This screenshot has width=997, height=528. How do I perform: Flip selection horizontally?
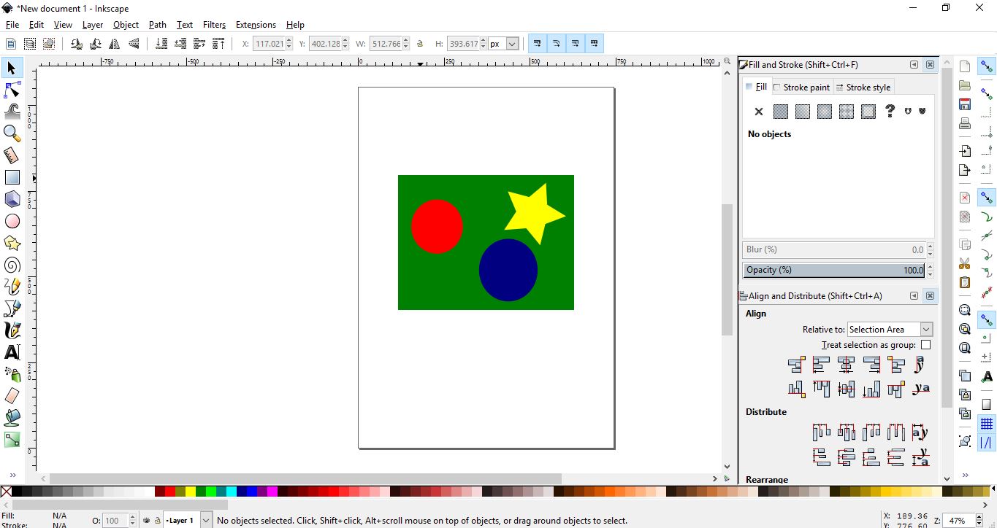115,44
